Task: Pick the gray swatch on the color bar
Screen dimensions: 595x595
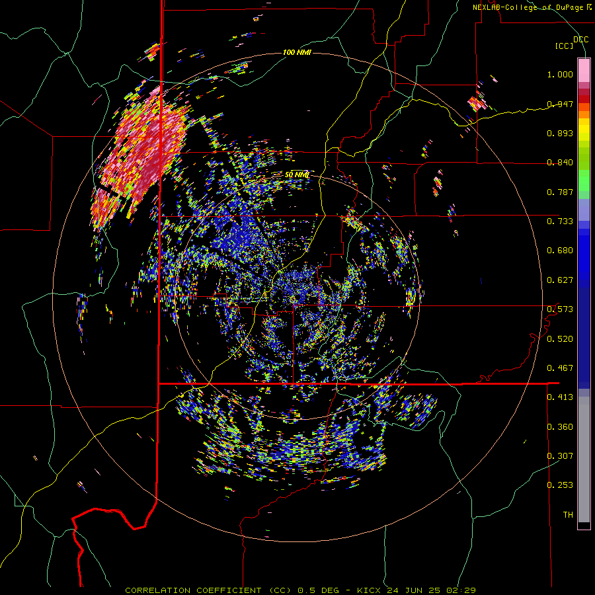Action: (x=584, y=459)
